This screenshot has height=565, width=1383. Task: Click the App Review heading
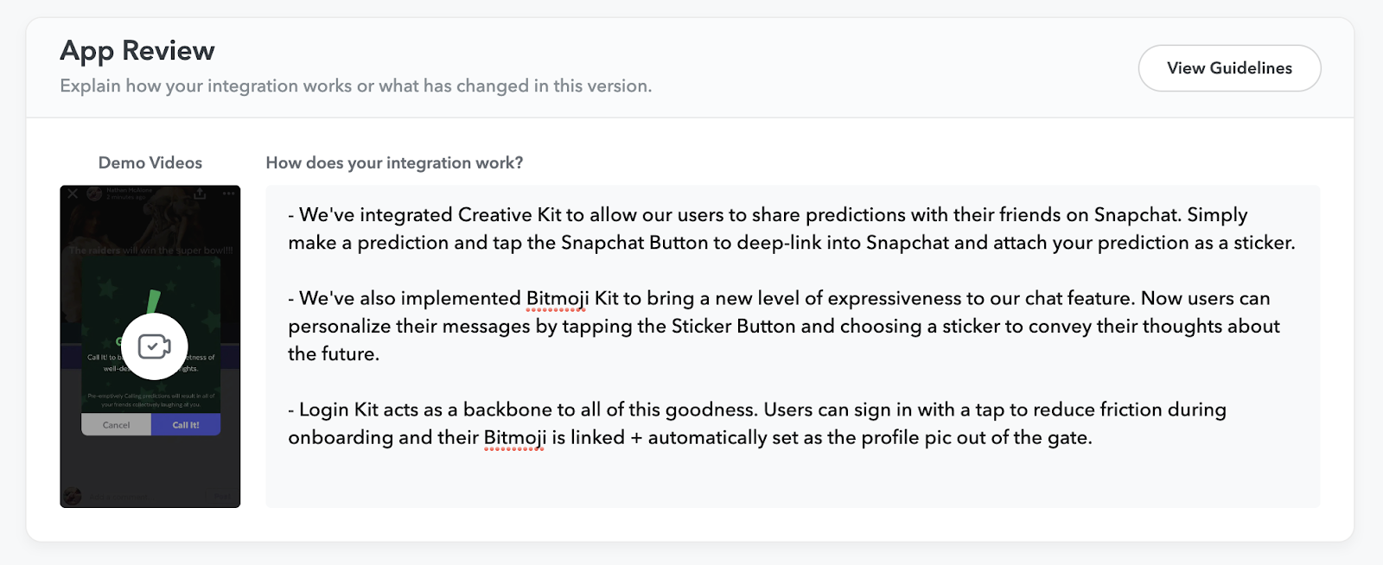tap(137, 51)
